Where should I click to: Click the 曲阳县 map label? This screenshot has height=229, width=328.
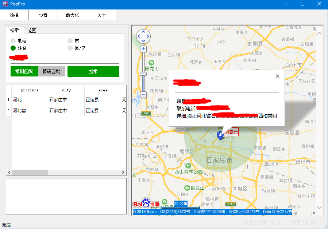pos(255,43)
